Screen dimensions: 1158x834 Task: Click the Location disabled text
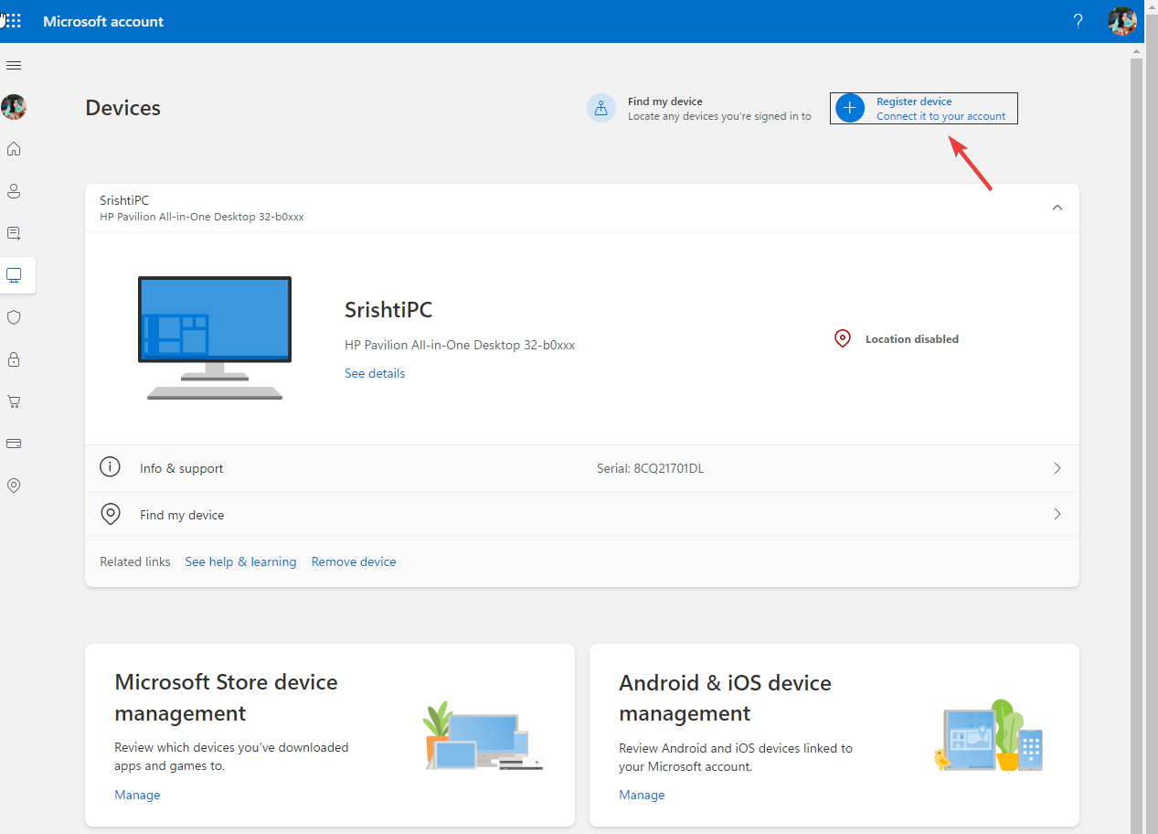912,339
